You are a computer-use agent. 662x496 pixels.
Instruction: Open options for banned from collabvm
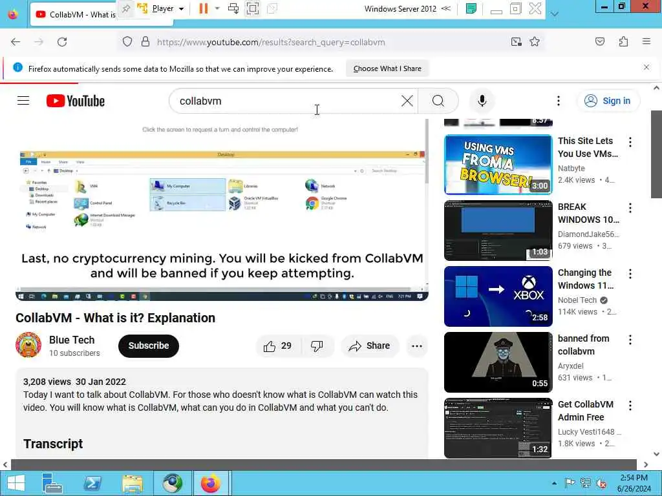[x=630, y=339]
